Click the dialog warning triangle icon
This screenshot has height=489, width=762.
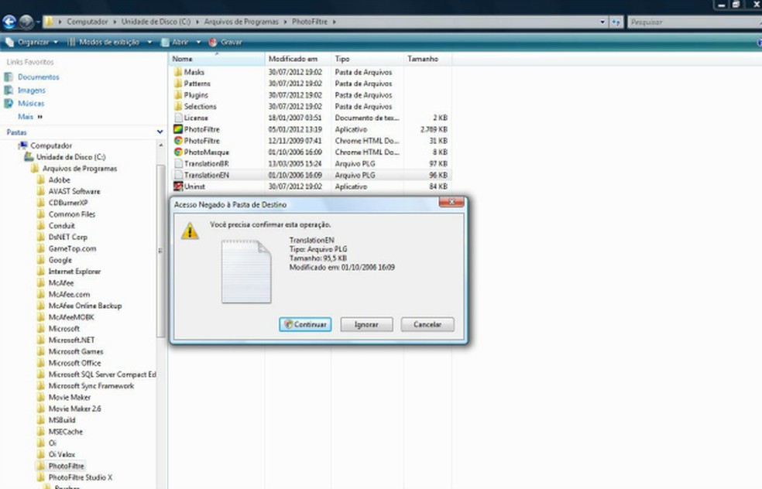[190, 231]
